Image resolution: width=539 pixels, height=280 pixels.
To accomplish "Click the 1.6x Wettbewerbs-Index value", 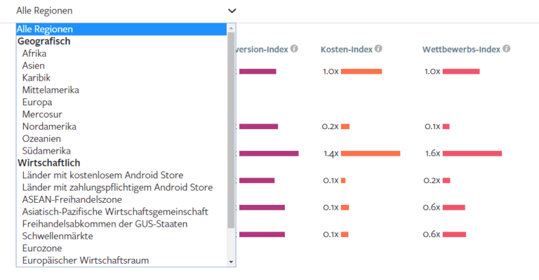I will coord(433,153).
